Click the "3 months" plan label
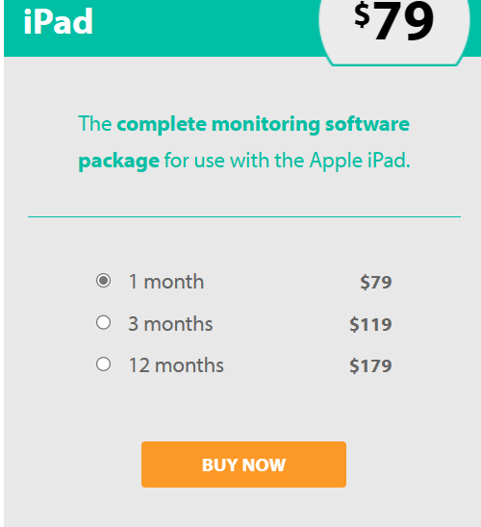The image size is (481, 527). click(x=170, y=324)
